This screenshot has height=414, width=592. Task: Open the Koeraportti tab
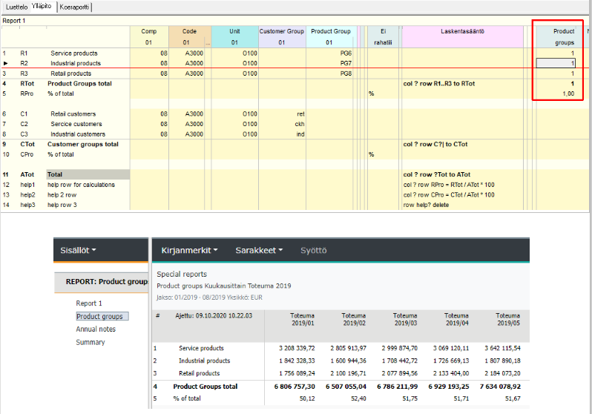tap(75, 6)
